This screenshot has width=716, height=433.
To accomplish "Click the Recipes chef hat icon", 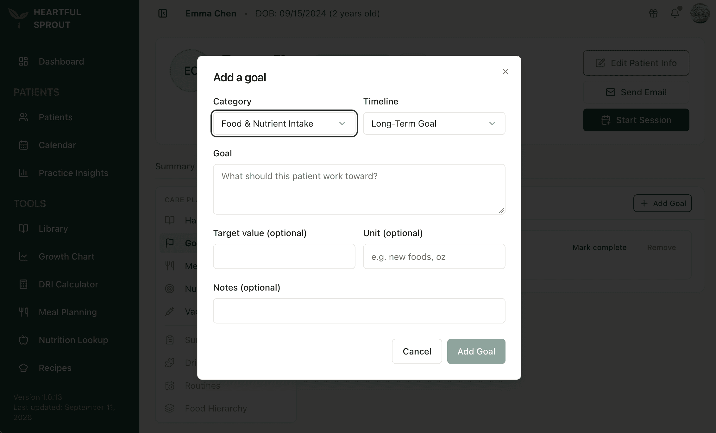I will click(x=23, y=368).
